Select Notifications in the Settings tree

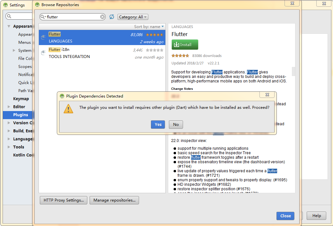pos(25,75)
